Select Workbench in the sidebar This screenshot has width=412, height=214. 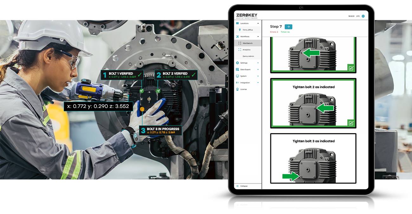coord(248,43)
